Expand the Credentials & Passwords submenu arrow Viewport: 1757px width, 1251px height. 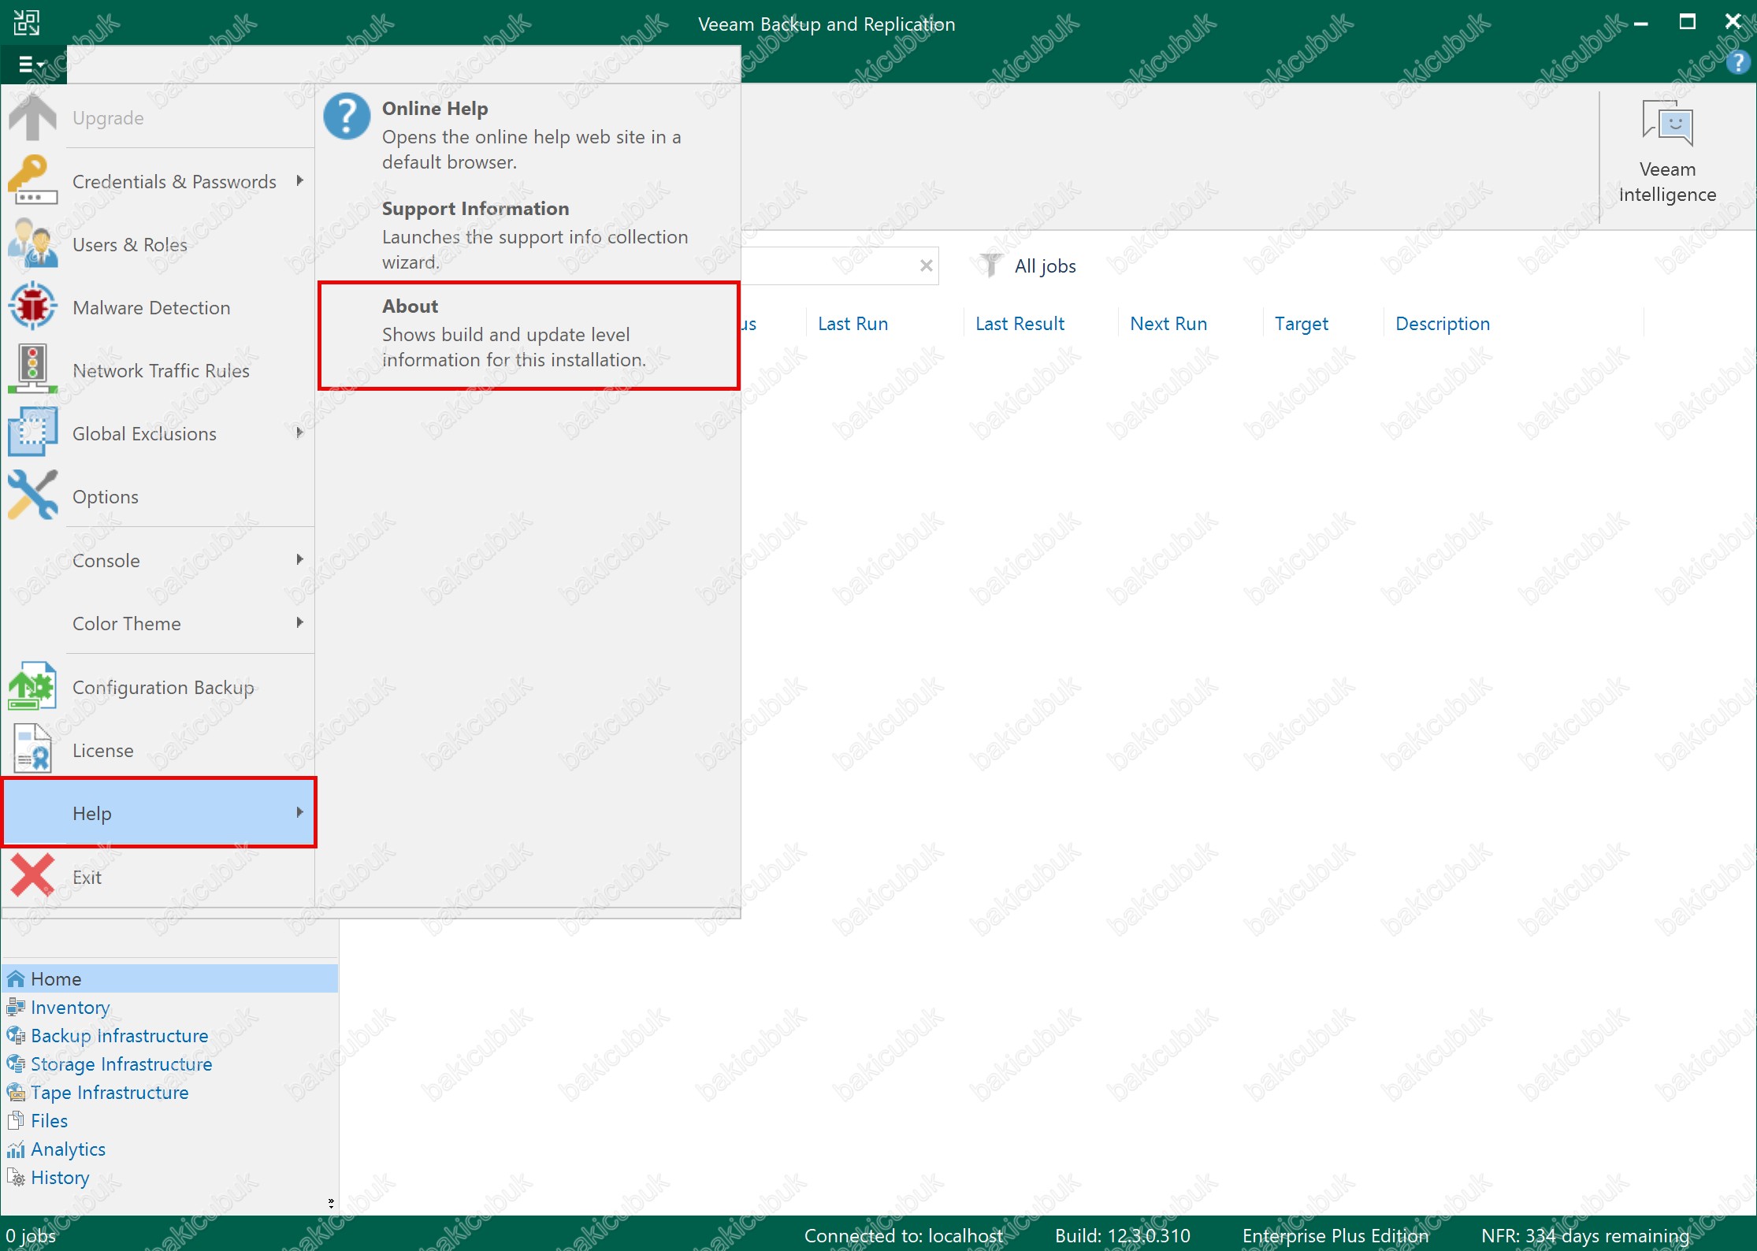(299, 180)
